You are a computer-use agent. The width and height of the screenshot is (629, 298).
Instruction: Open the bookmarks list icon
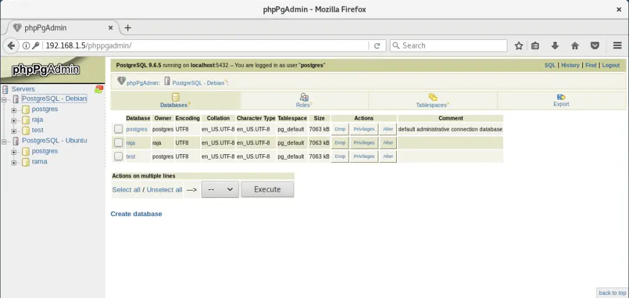535,45
